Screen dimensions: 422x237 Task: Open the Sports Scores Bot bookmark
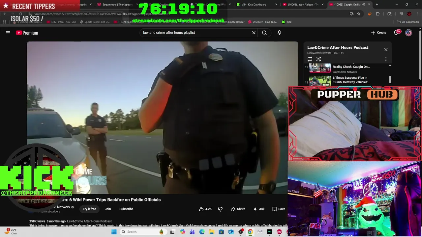click(95, 22)
